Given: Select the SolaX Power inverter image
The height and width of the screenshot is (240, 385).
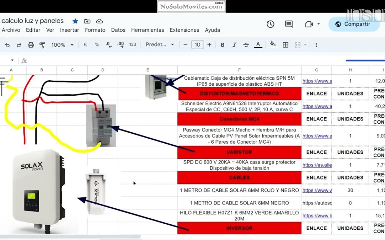Looking at the screenshot, I should tap(39, 191).
